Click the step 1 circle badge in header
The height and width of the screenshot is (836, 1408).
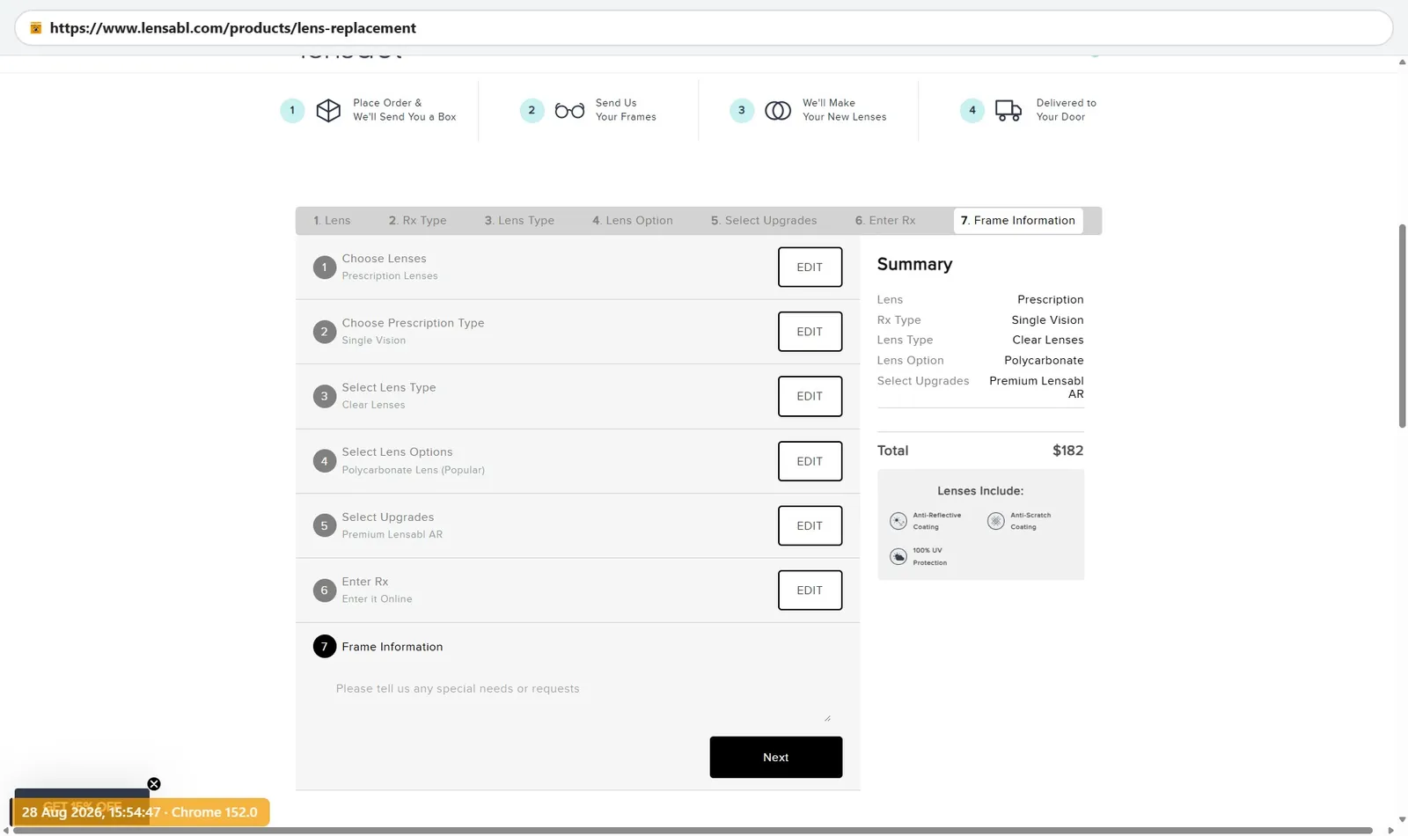[x=292, y=110]
